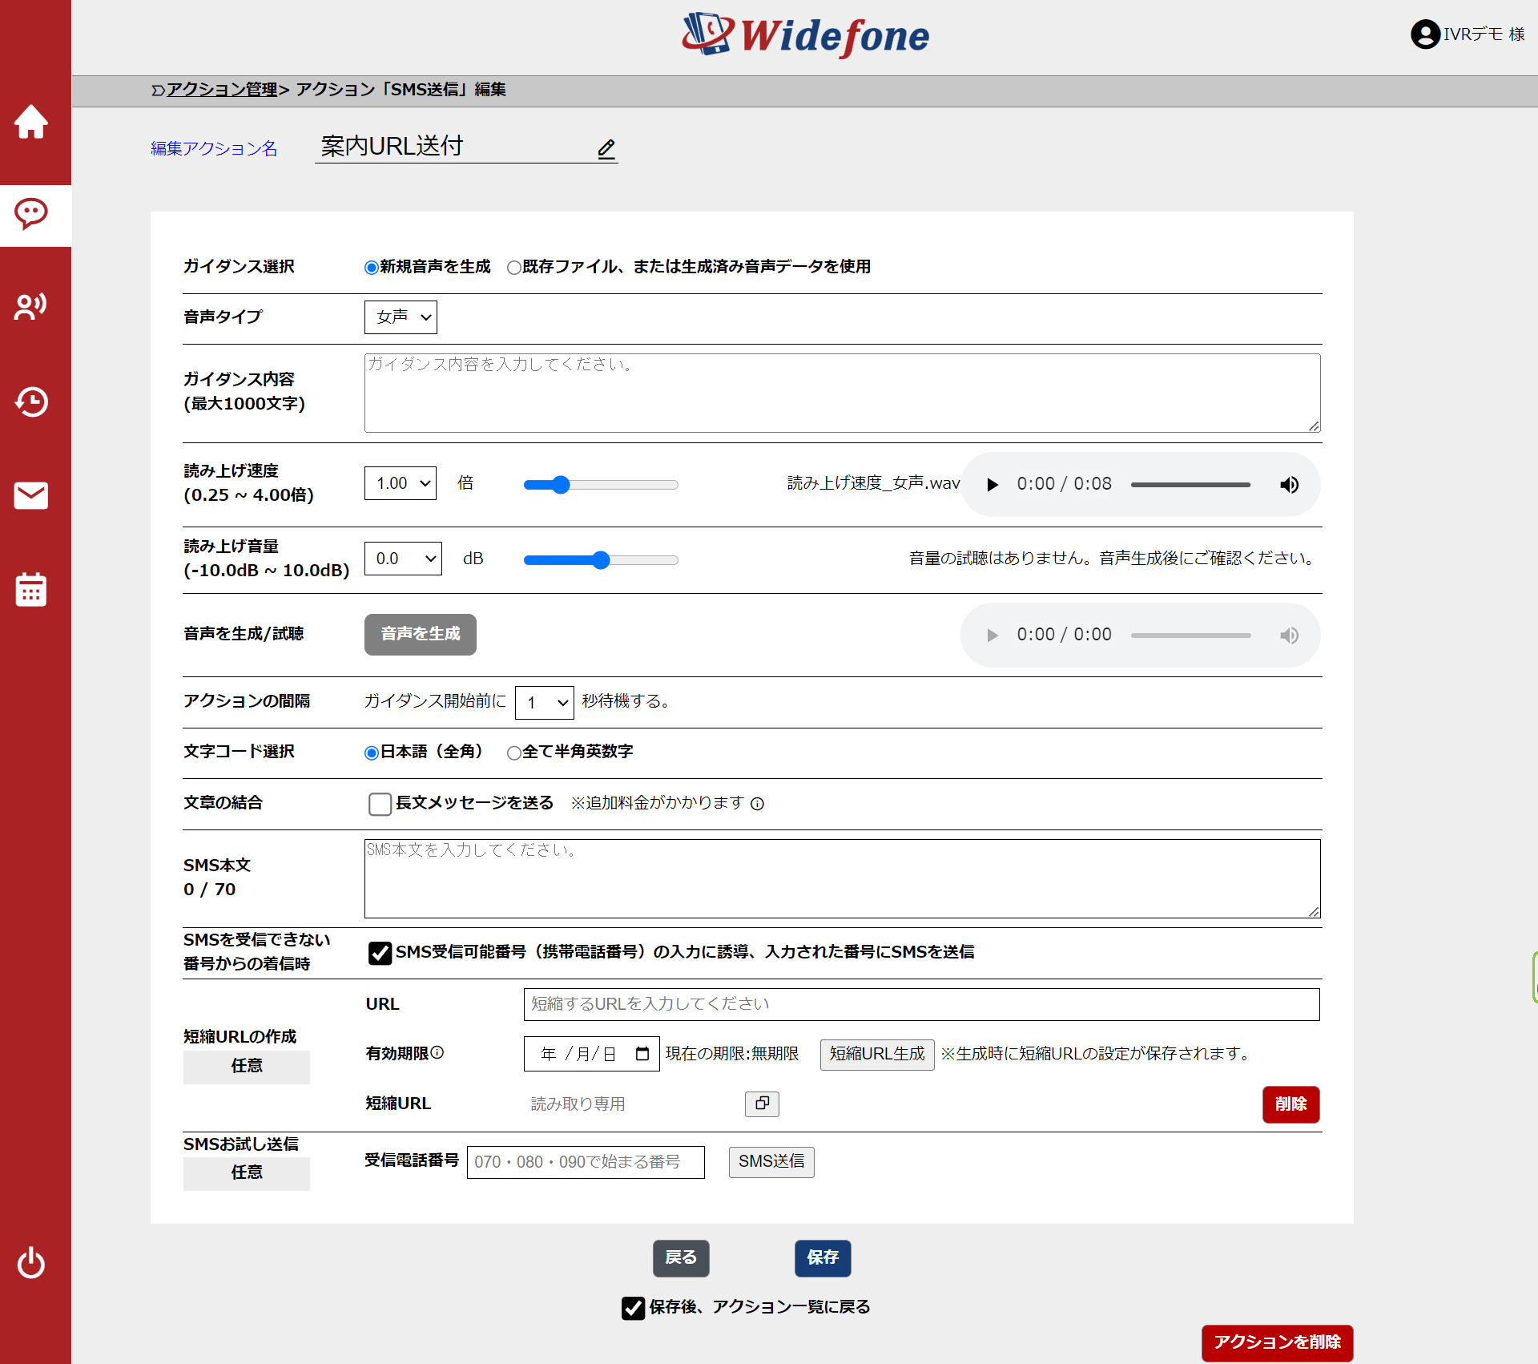Click the pencil edit icon beside action name
The width and height of the screenshot is (1538, 1364).
point(606,148)
